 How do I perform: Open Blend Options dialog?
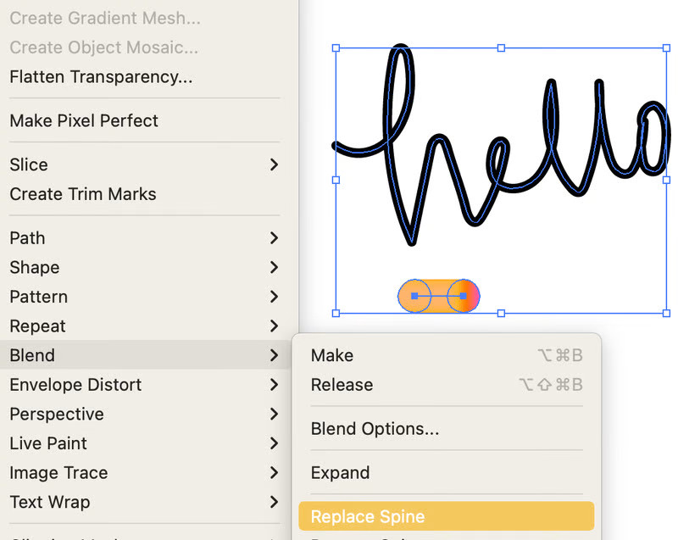click(375, 429)
